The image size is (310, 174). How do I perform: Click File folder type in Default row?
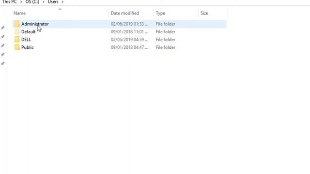point(166,32)
